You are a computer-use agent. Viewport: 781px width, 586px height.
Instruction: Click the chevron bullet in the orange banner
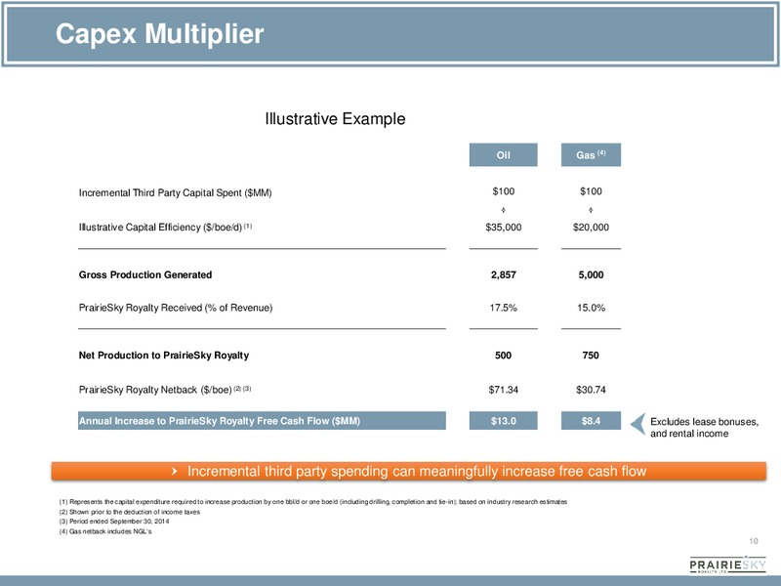click(174, 471)
